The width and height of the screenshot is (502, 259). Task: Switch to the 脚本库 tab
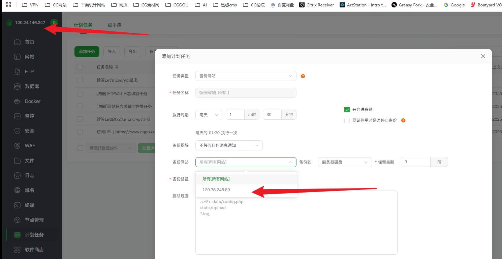pos(114,24)
